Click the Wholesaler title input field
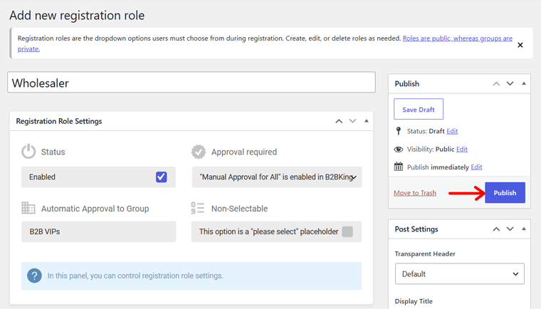 pyautogui.click(x=191, y=82)
